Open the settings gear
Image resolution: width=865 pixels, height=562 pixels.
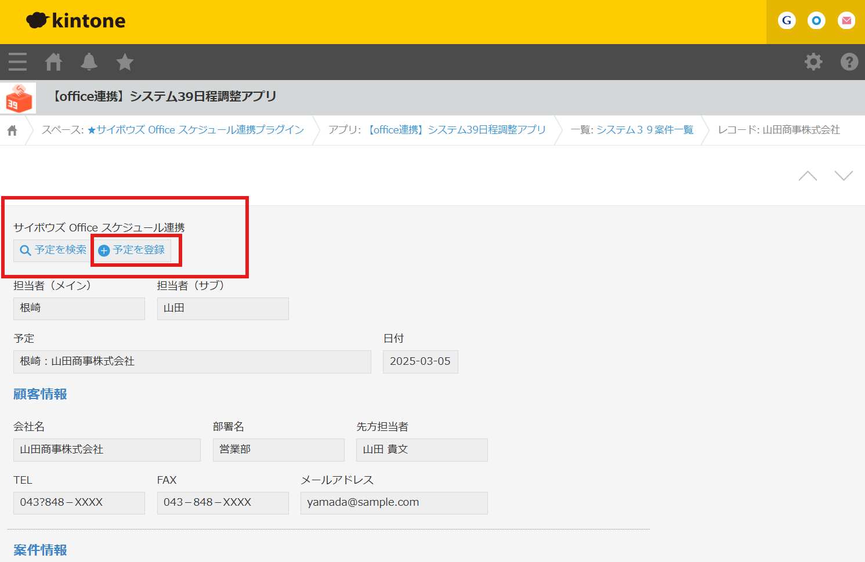tap(813, 61)
